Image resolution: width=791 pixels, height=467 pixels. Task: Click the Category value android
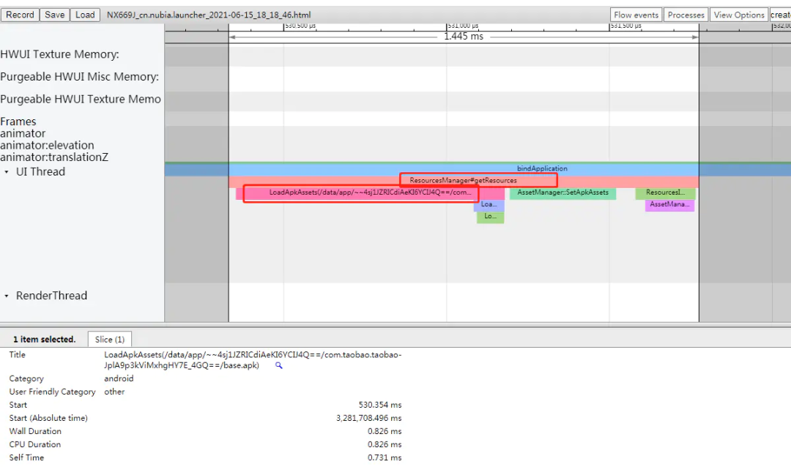tap(119, 378)
